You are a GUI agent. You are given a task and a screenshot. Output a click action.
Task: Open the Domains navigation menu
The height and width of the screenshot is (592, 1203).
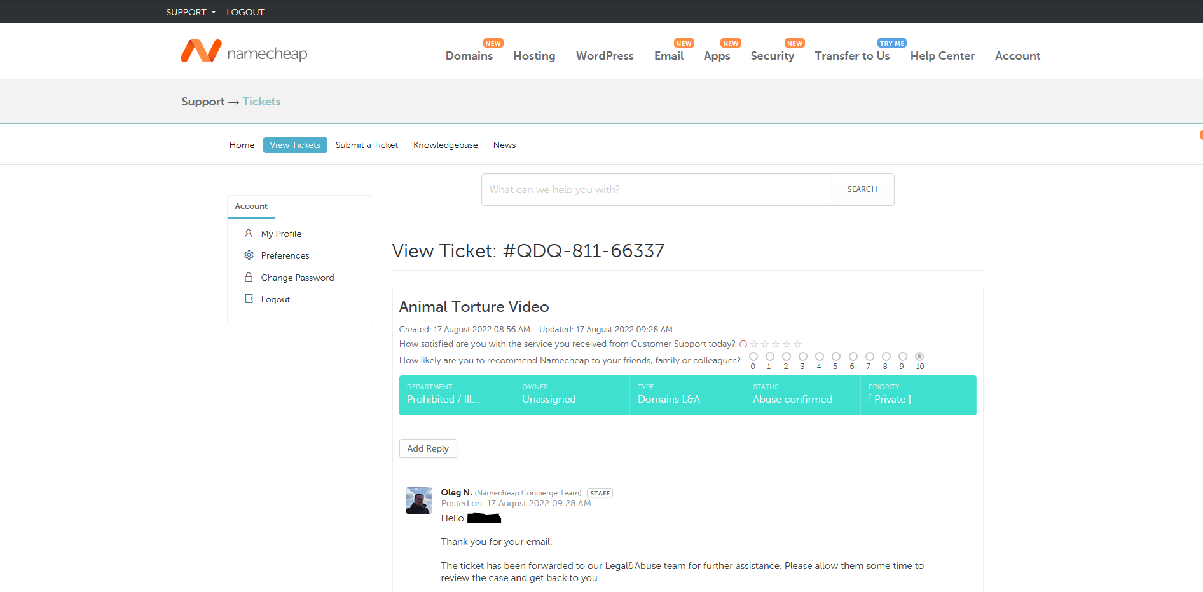tap(469, 56)
